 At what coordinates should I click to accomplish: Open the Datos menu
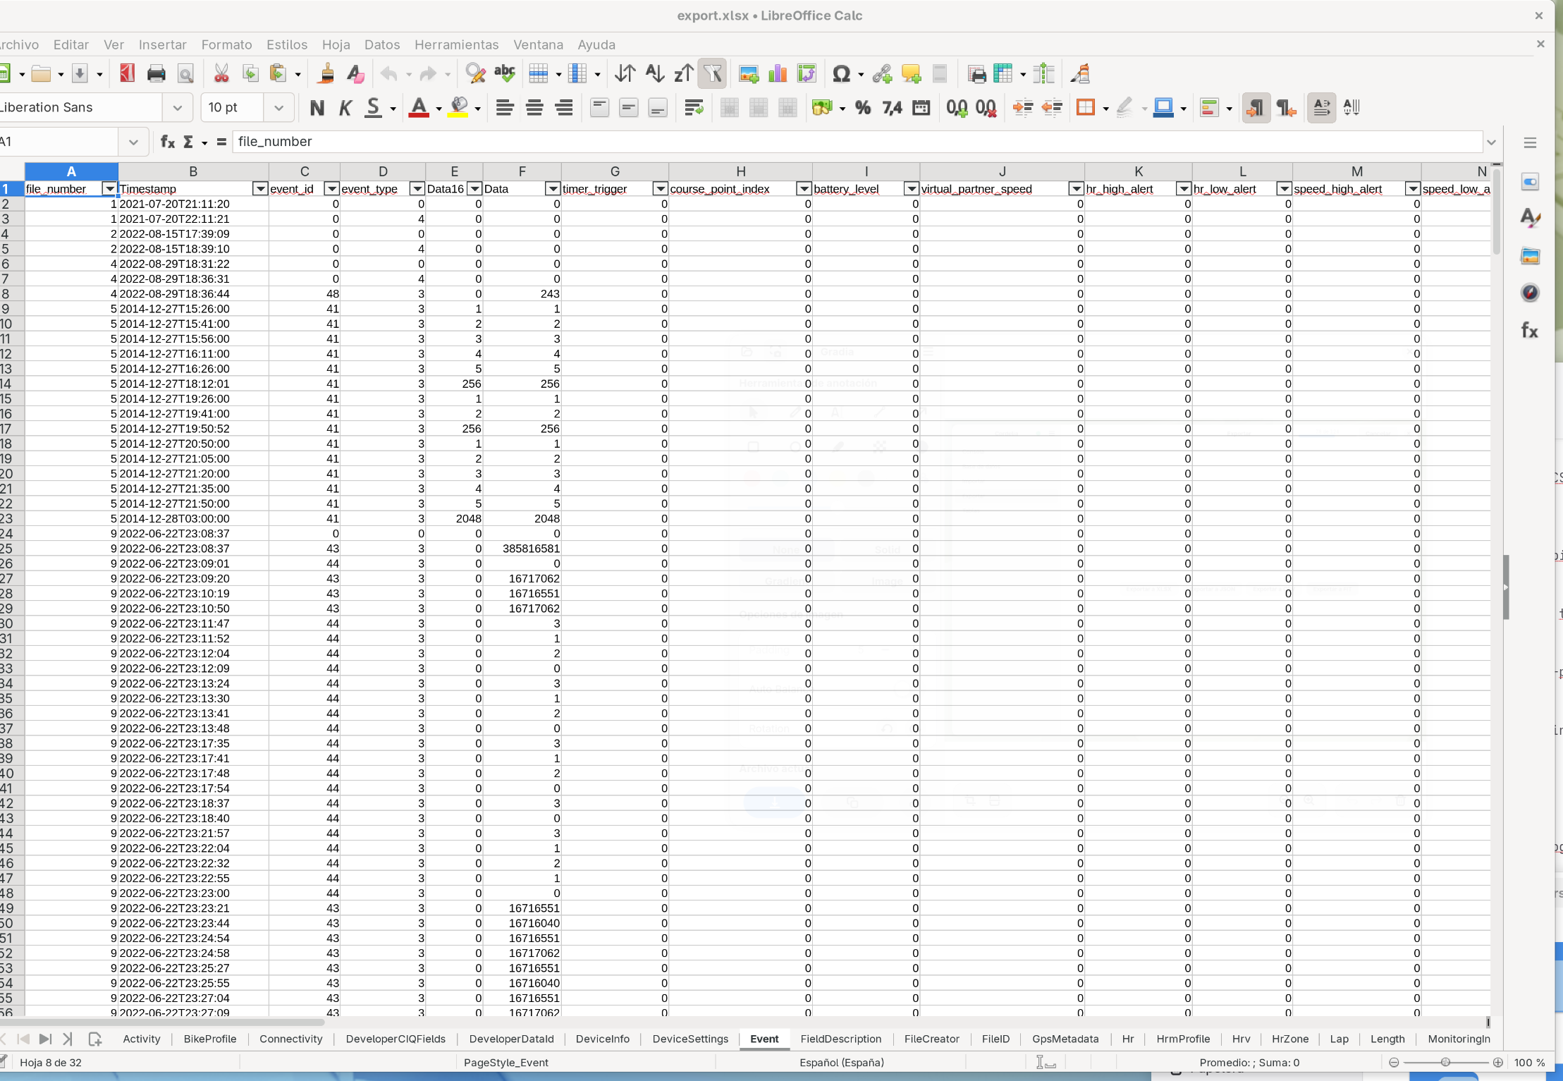[x=382, y=44]
